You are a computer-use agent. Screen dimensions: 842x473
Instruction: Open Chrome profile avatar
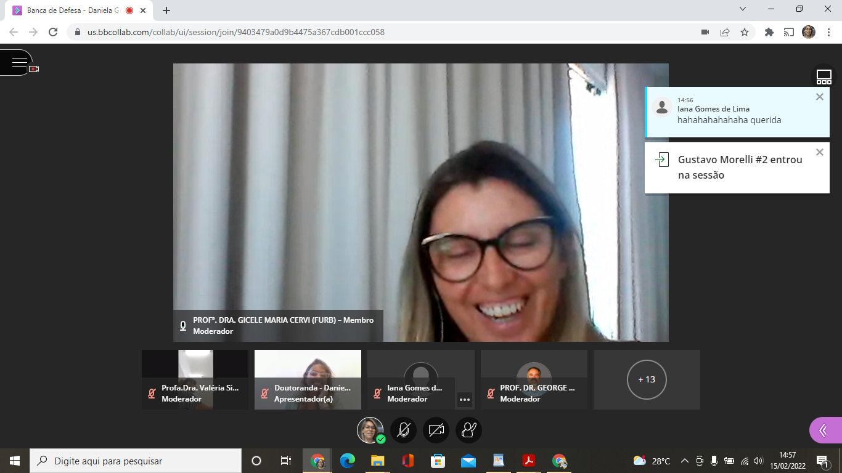click(x=808, y=32)
